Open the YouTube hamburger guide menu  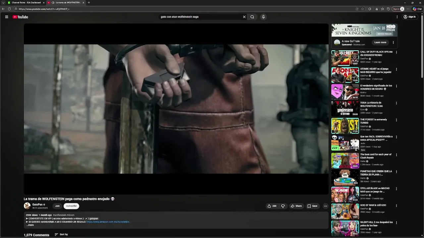click(x=7, y=17)
